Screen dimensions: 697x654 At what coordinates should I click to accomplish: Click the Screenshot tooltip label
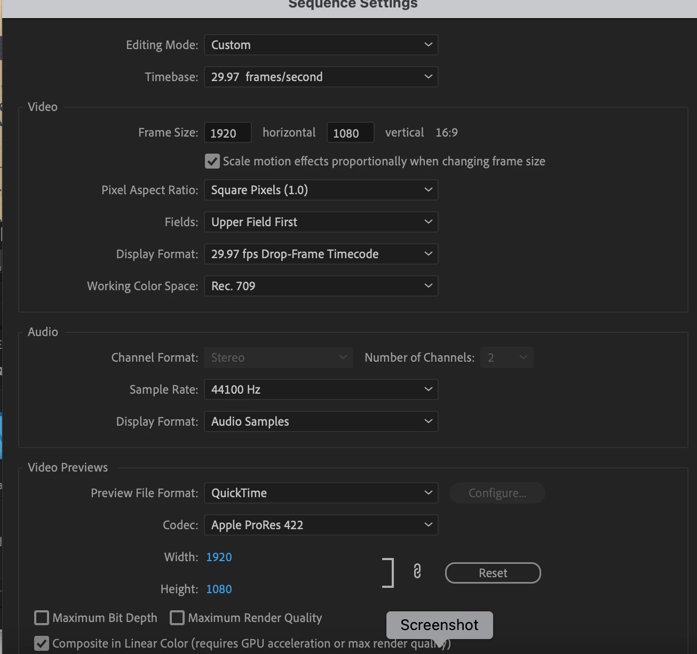click(x=440, y=625)
